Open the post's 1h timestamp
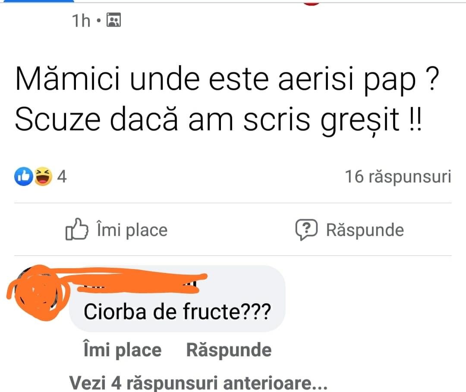This screenshot has height=392, width=466. pos(81,21)
